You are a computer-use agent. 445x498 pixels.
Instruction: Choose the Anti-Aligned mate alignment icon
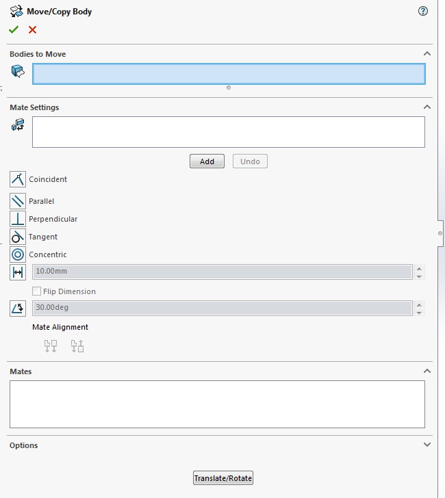coord(77,346)
